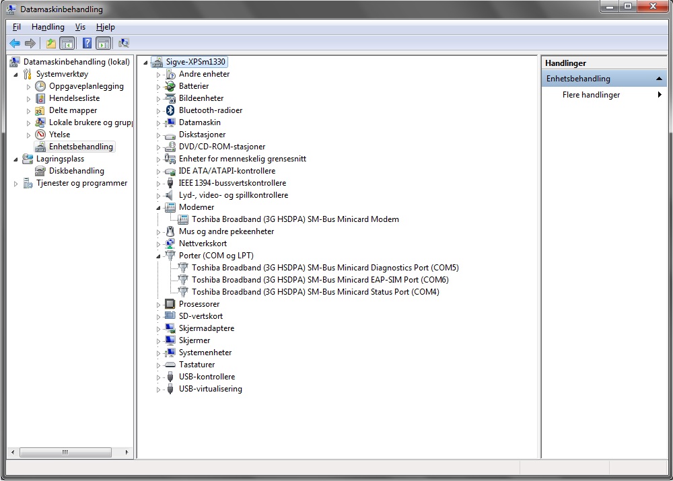Select the EAP-SIM Port (COM6) device
673x481 pixels.
tap(320, 280)
